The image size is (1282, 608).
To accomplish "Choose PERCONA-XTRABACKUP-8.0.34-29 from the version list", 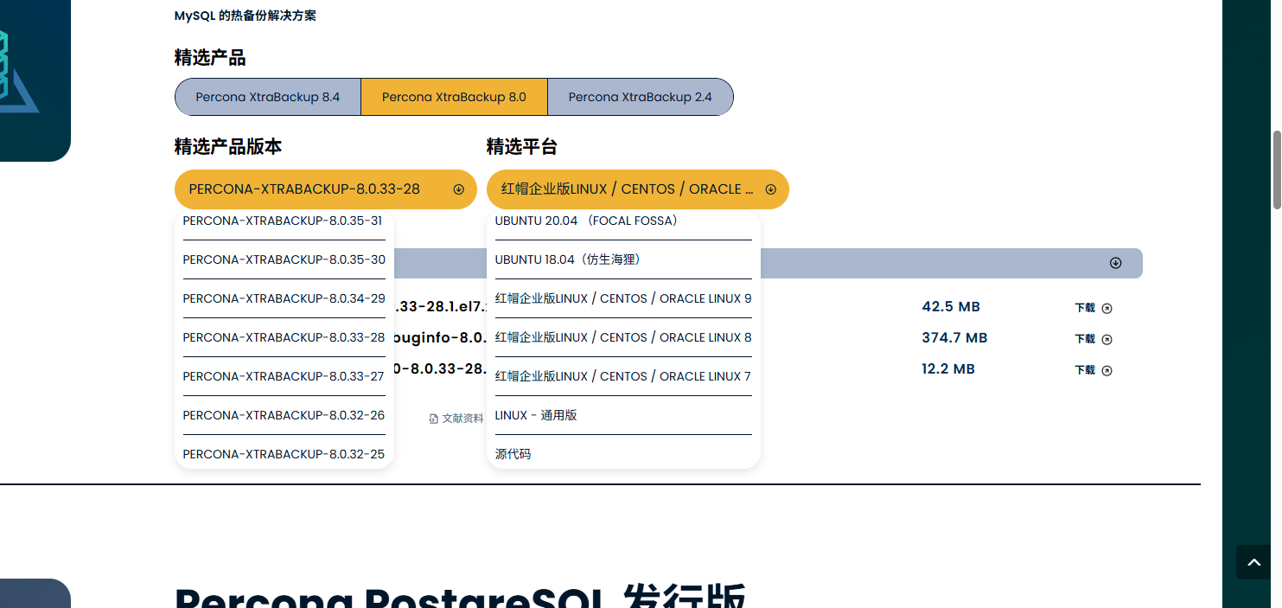I will (x=284, y=298).
